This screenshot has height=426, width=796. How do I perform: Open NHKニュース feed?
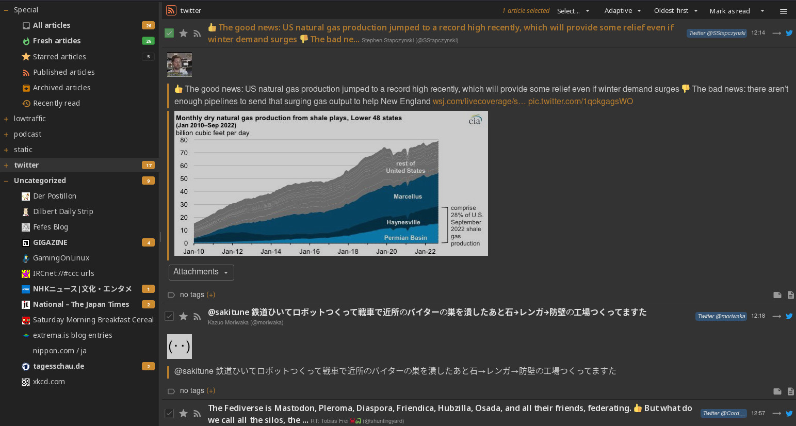pyautogui.click(x=82, y=289)
